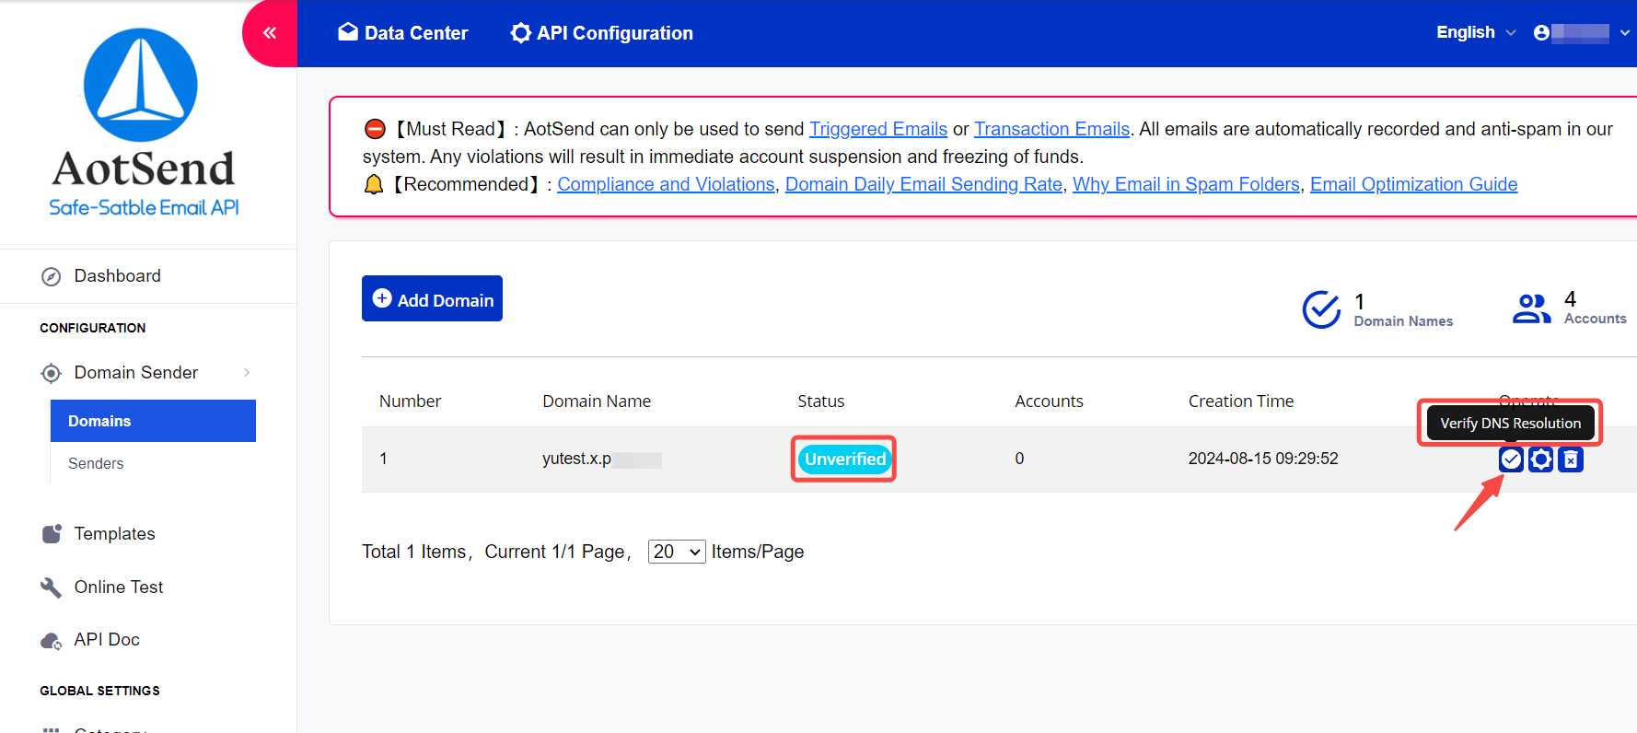Click the Domain Names checkmark icon

(x=1321, y=309)
